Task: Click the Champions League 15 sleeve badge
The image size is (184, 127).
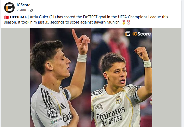Action: (52, 112)
